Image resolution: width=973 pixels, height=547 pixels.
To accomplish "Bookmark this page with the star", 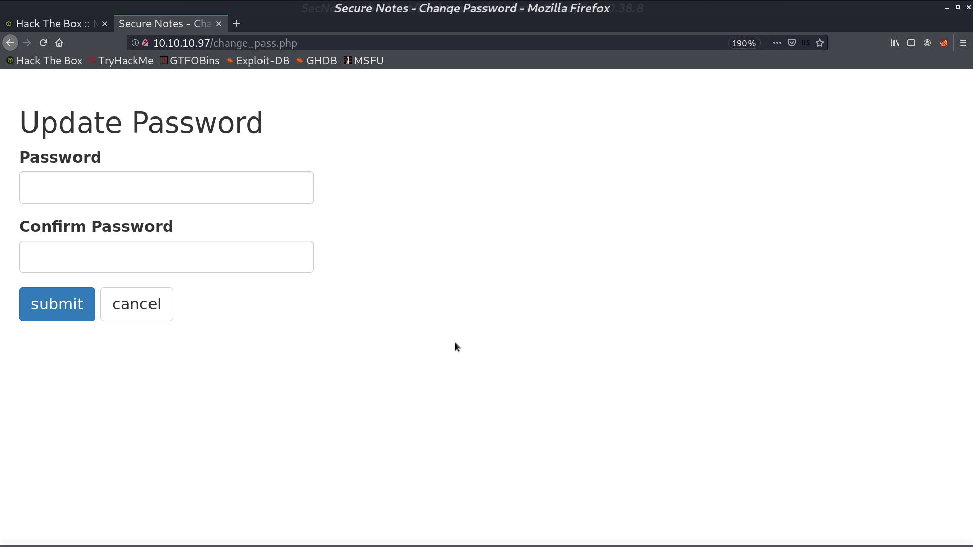I will 820,43.
